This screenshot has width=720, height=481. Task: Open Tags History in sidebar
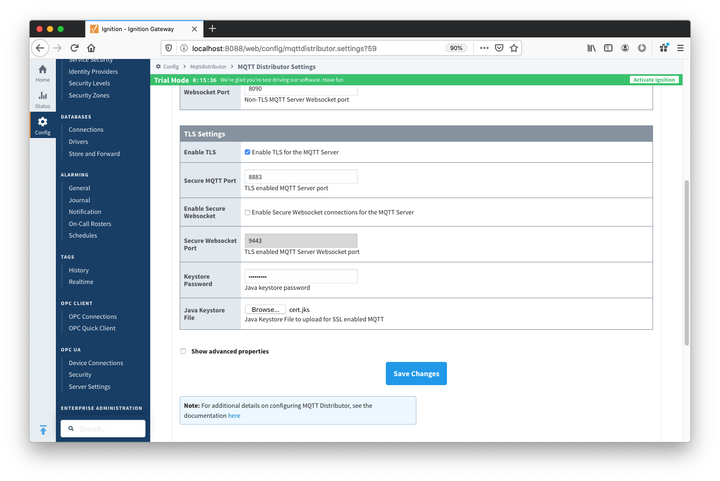(x=79, y=270)
